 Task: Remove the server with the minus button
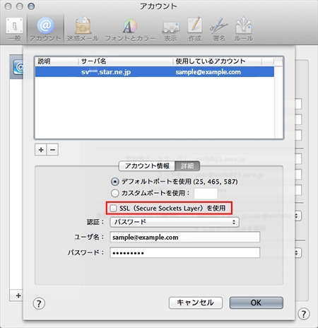point(52,150)
